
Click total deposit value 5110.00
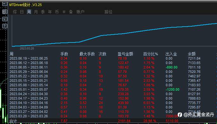[172, 121]
